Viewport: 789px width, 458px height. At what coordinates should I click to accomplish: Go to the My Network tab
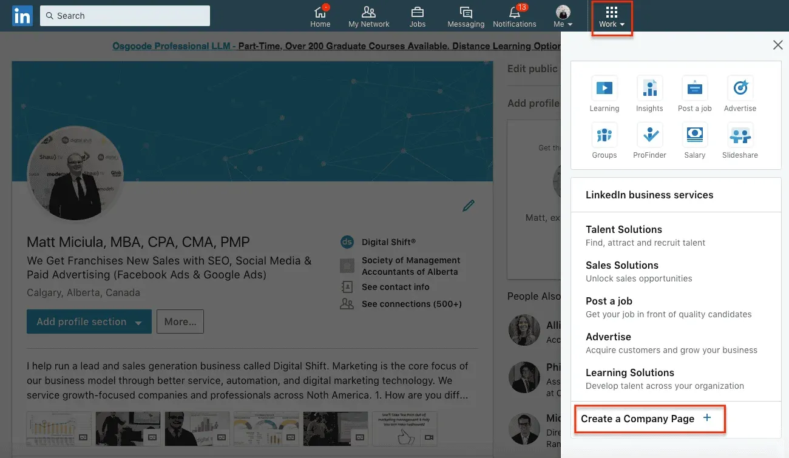pyautogui.click(x=368, y=16)
